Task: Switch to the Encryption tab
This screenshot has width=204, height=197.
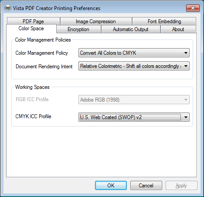Action: point(78,29)
